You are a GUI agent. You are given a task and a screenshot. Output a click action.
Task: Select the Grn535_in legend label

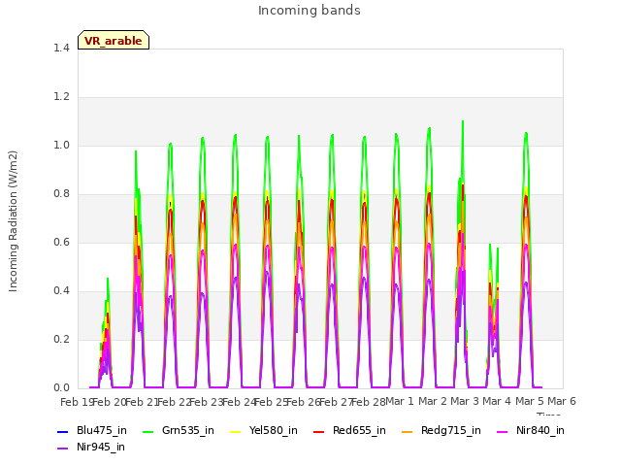(188, 430)
